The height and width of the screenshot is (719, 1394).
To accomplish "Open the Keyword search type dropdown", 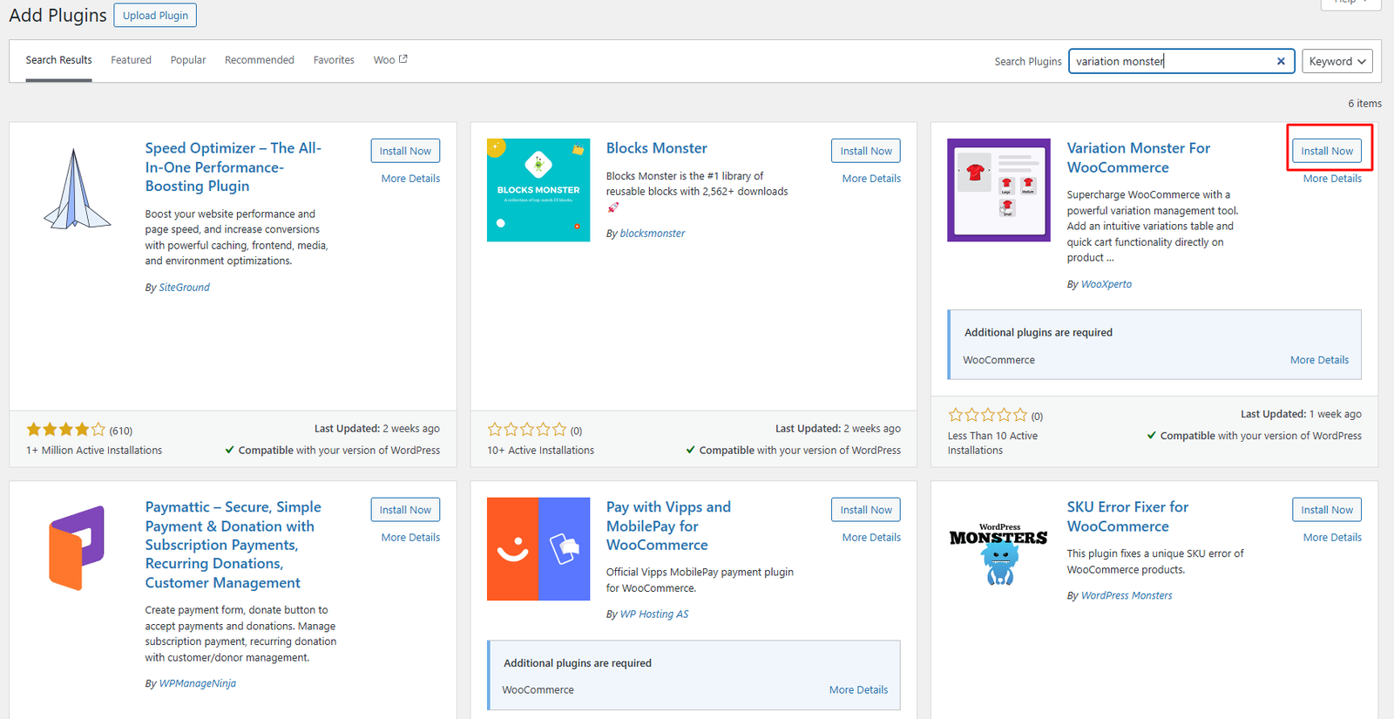I will tap(1337, 61).
